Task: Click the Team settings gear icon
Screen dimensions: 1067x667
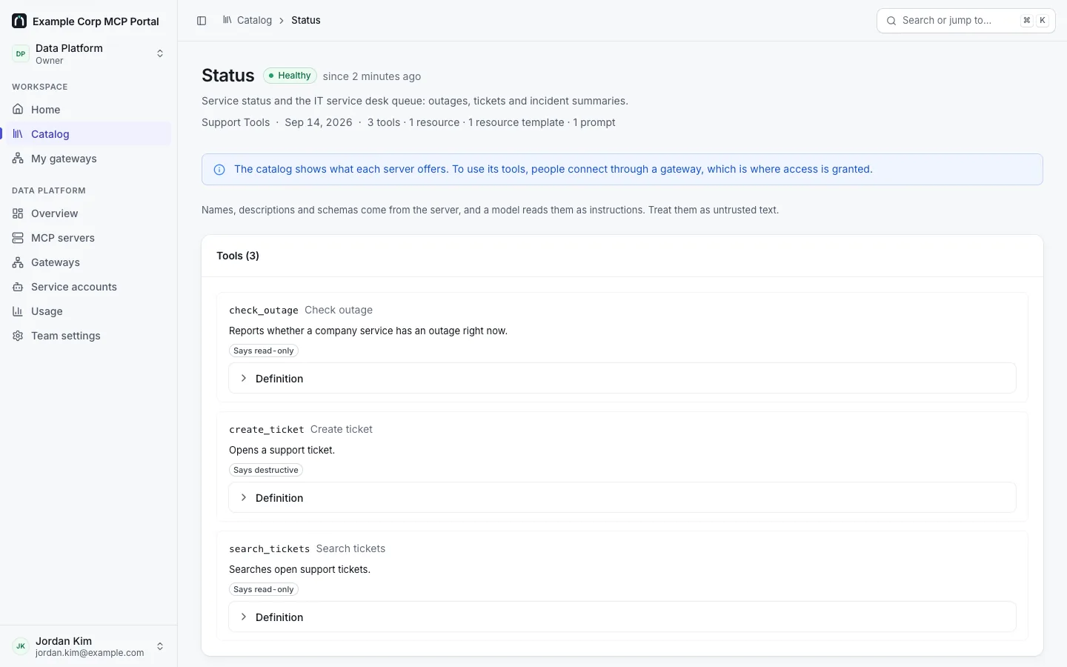Action: (18, 336)
